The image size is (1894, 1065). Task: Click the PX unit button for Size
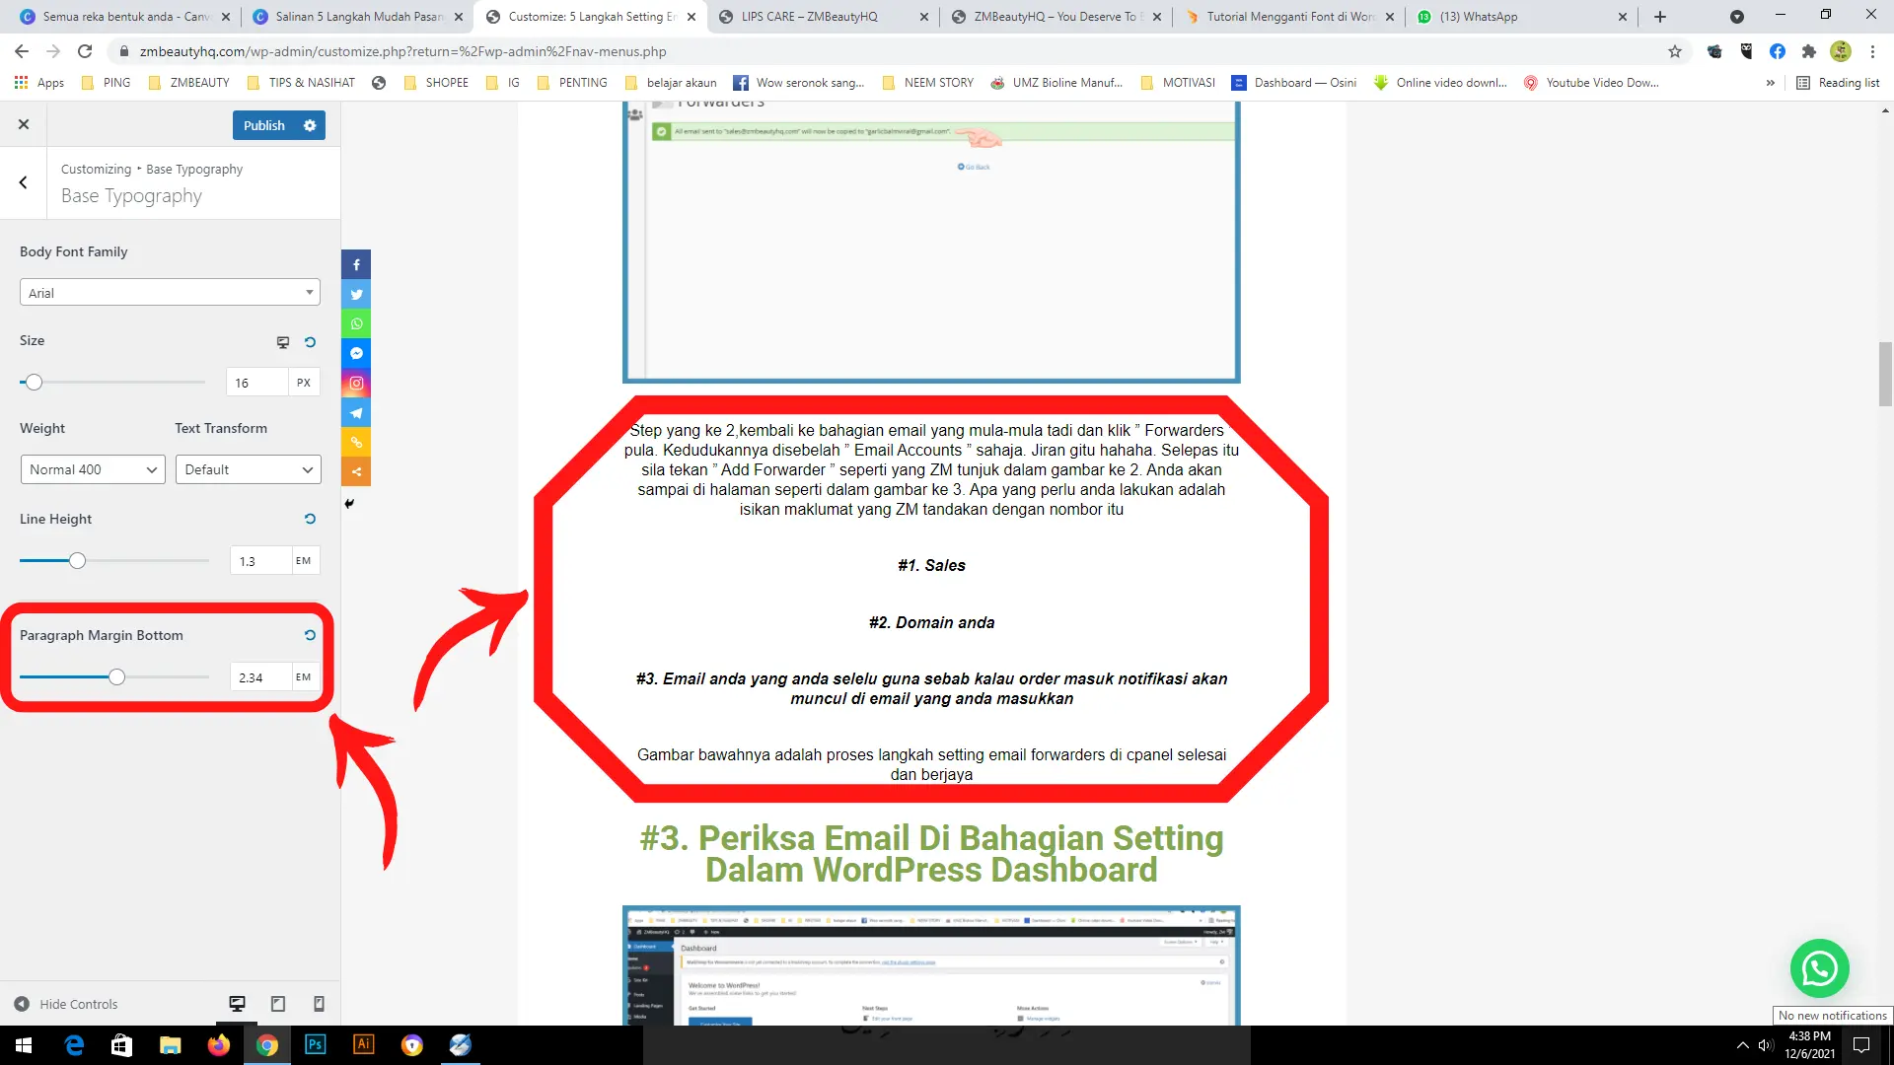(304, 383)
